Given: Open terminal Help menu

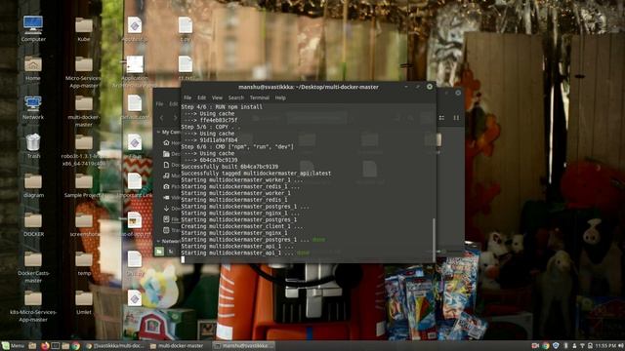Looking at the screenshot, I should pos(280,97).
